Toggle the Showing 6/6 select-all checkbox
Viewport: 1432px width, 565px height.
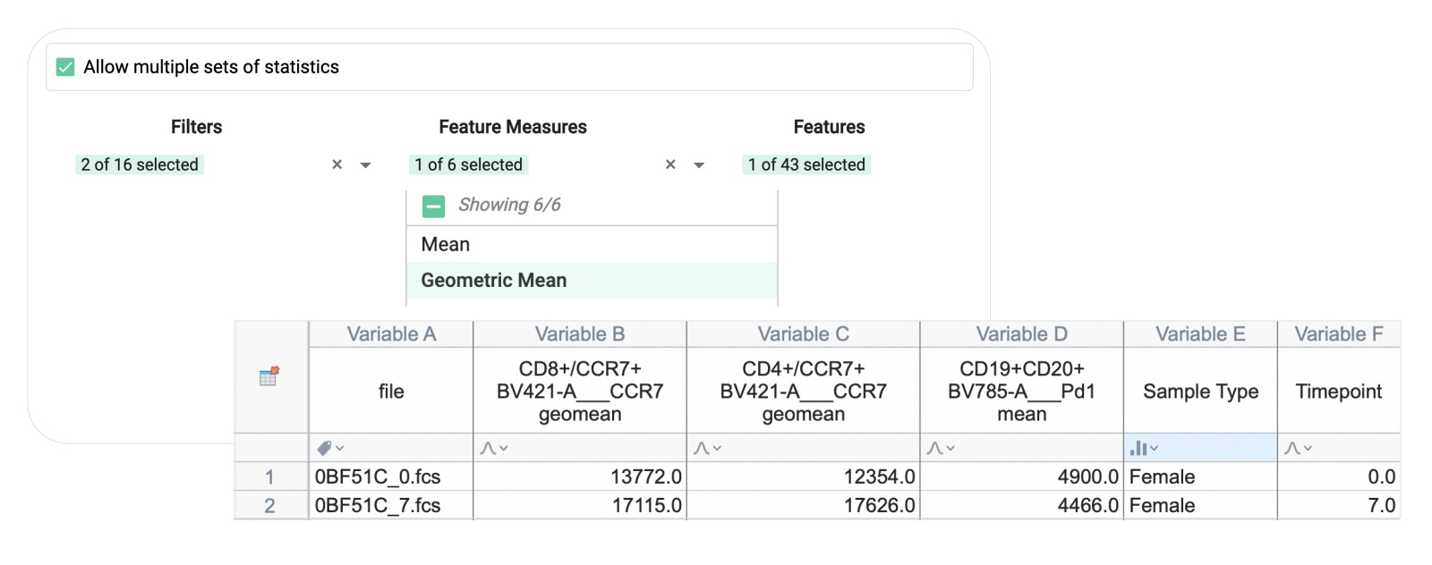433,206
